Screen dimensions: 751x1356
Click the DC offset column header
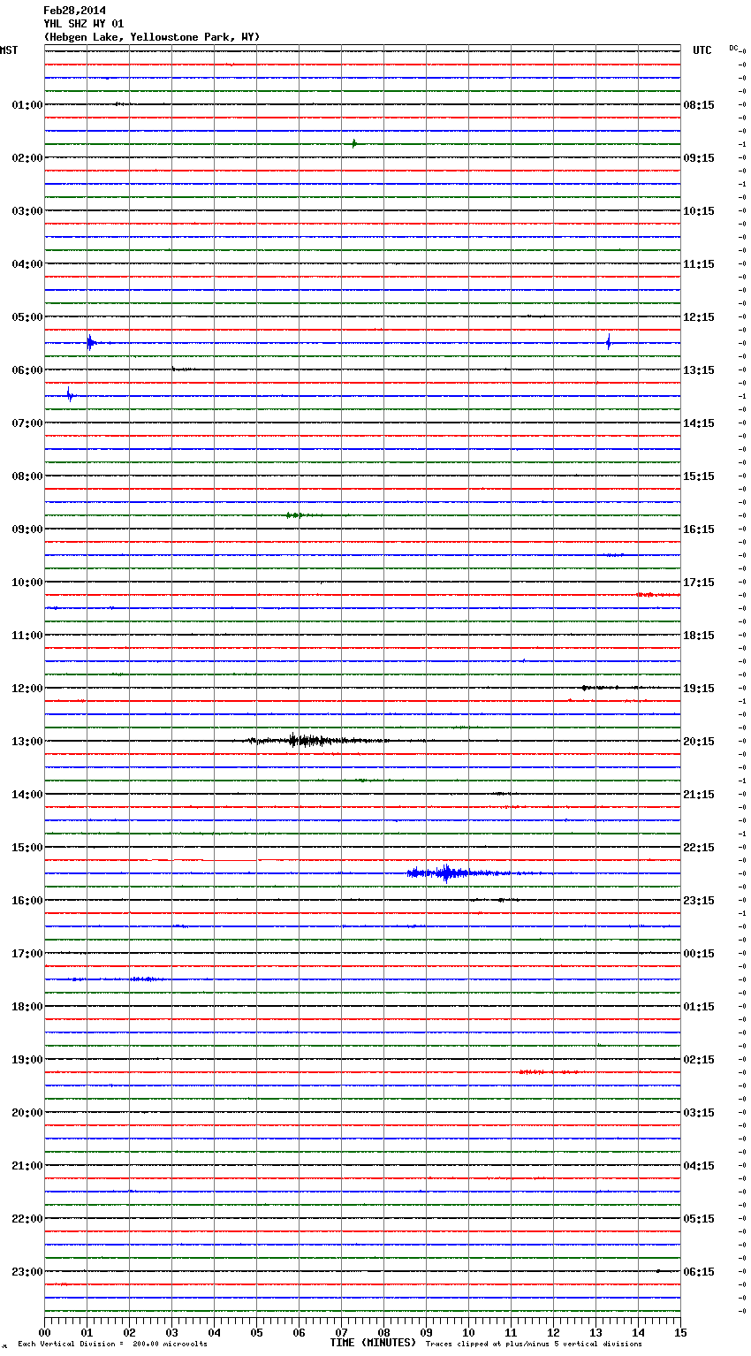[x=733, y=48]
